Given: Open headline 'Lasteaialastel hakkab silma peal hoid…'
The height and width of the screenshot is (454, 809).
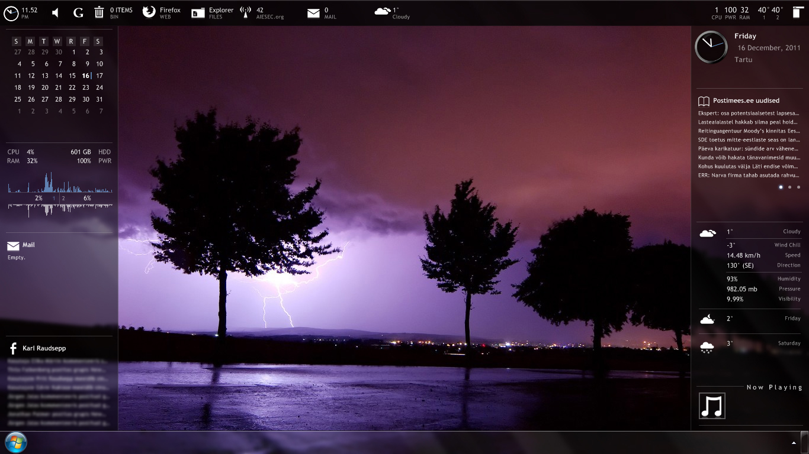Looking at the screenshot, I should [x=749, y=122].
